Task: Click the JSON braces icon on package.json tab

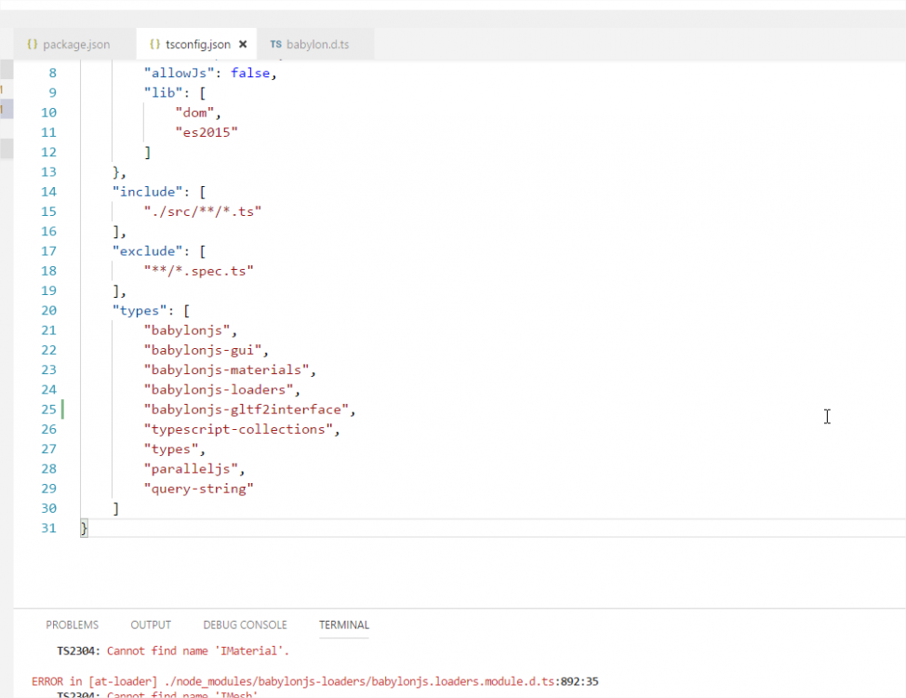Action: (x=33, y=44)
